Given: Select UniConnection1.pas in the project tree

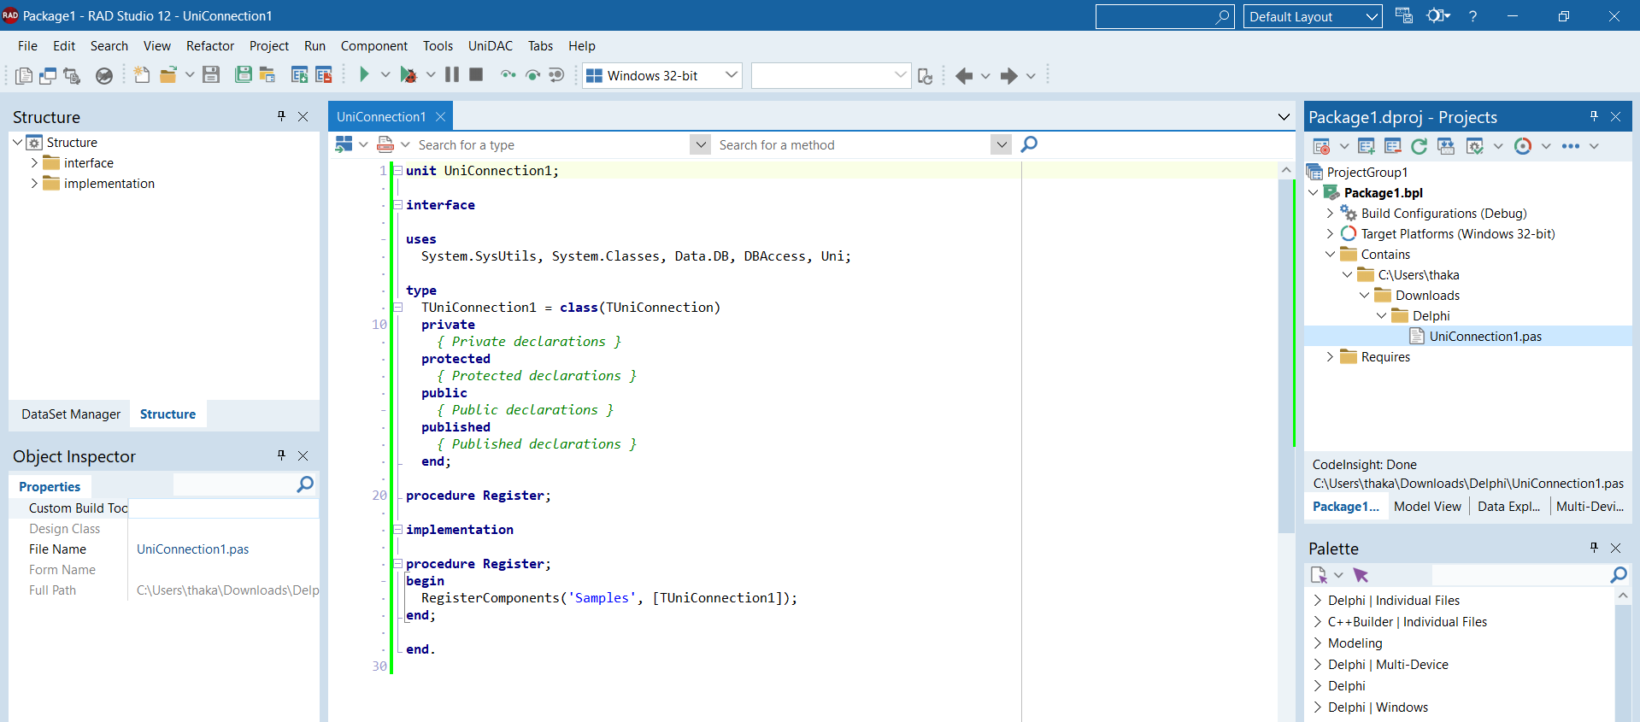Looking at the screenshot, I should tap(1485, 337).
